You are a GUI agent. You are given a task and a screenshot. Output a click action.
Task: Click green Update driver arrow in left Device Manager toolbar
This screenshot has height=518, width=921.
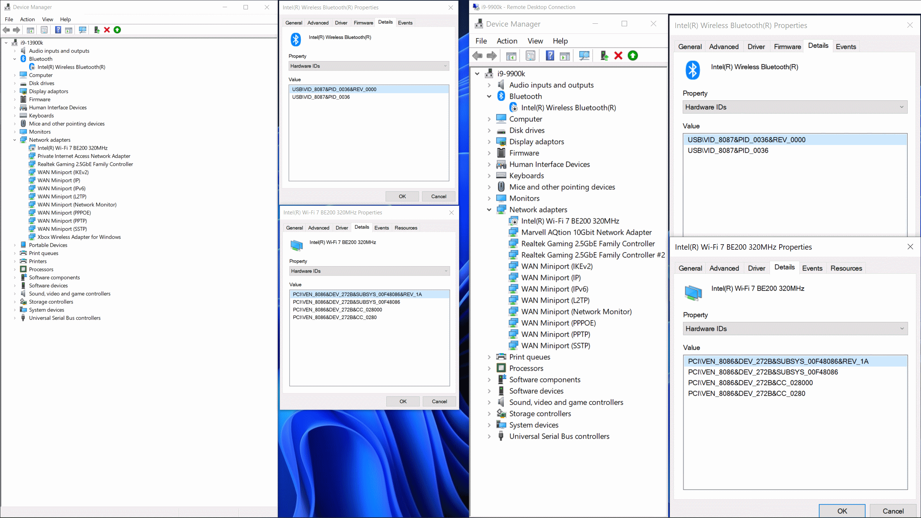click(x=117, y=30)
